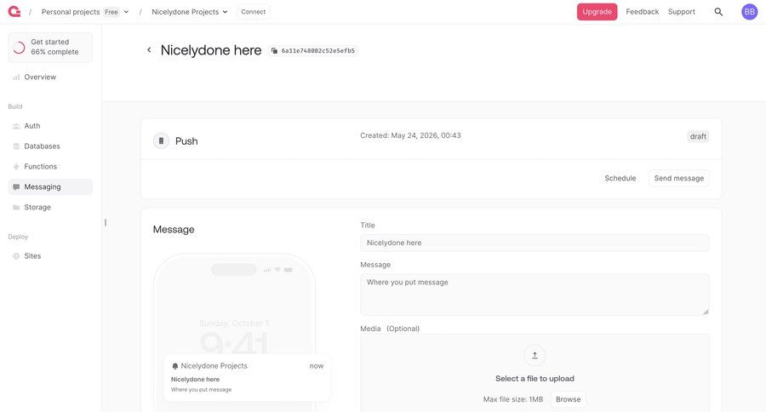Open the Auth section
This screenshot has width=766, height=412.
[x=50, y=126]
